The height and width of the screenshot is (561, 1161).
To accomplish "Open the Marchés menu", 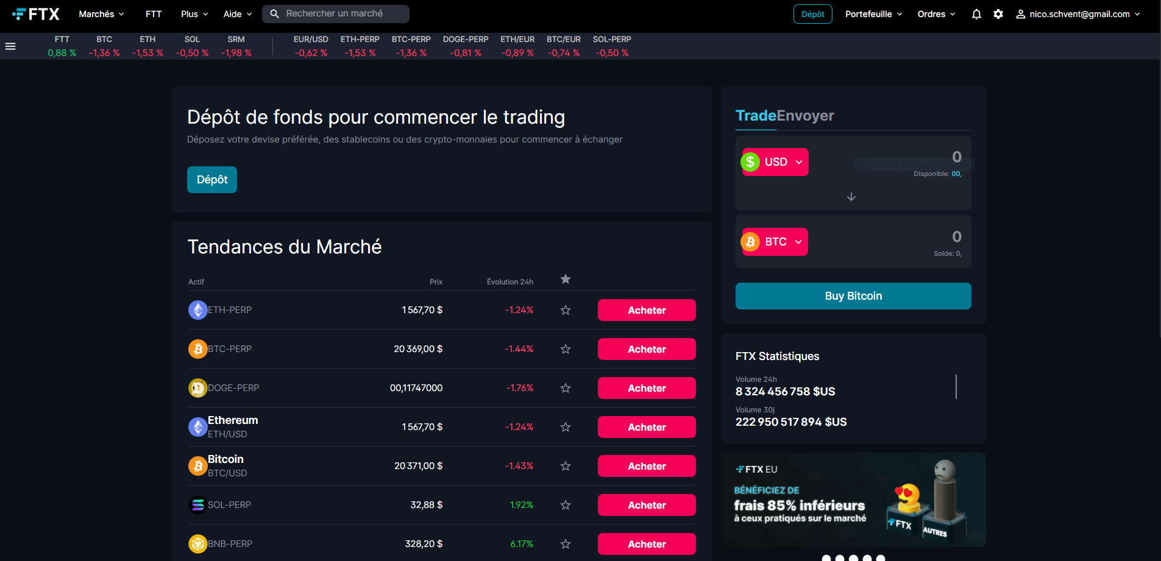I will tap(101, 14).
